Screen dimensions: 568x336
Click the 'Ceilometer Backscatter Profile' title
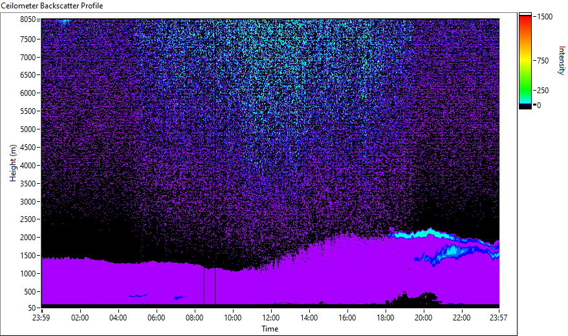52,6
